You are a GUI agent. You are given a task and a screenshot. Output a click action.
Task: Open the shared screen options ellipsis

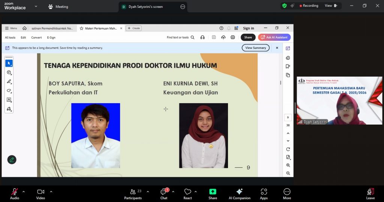pyautogui.click(x=183, y=7)
